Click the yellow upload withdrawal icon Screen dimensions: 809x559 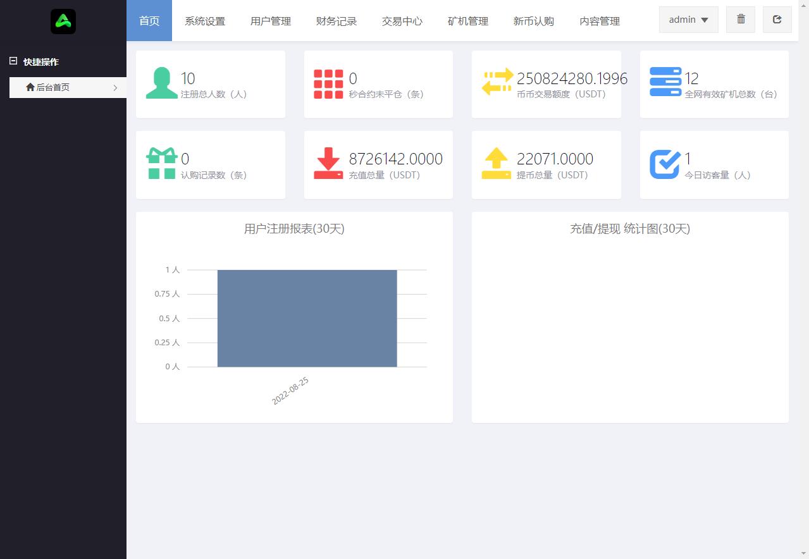point(497,163)
